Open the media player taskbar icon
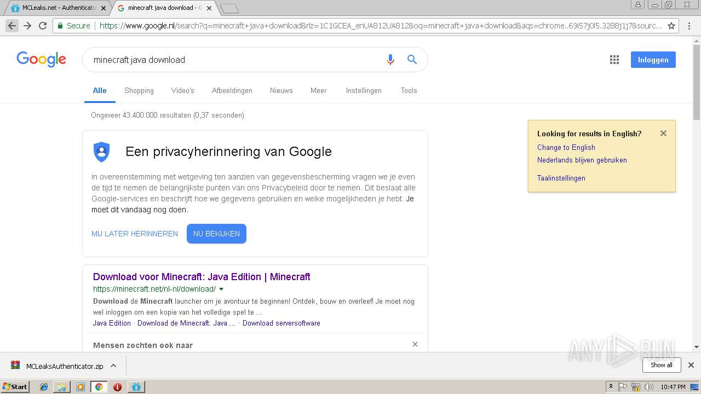701x394 pixels. pos(81,387)
